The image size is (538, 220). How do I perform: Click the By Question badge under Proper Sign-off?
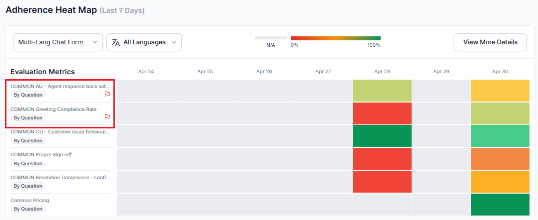click(x=28, y=163)
